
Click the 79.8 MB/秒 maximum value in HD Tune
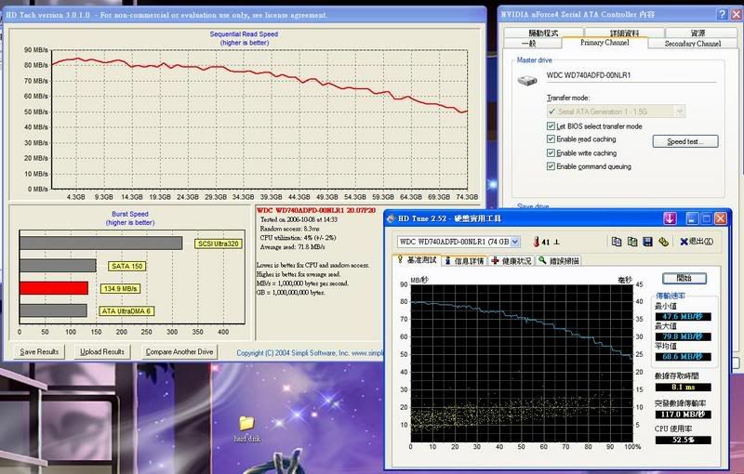[x=683, y=336]
